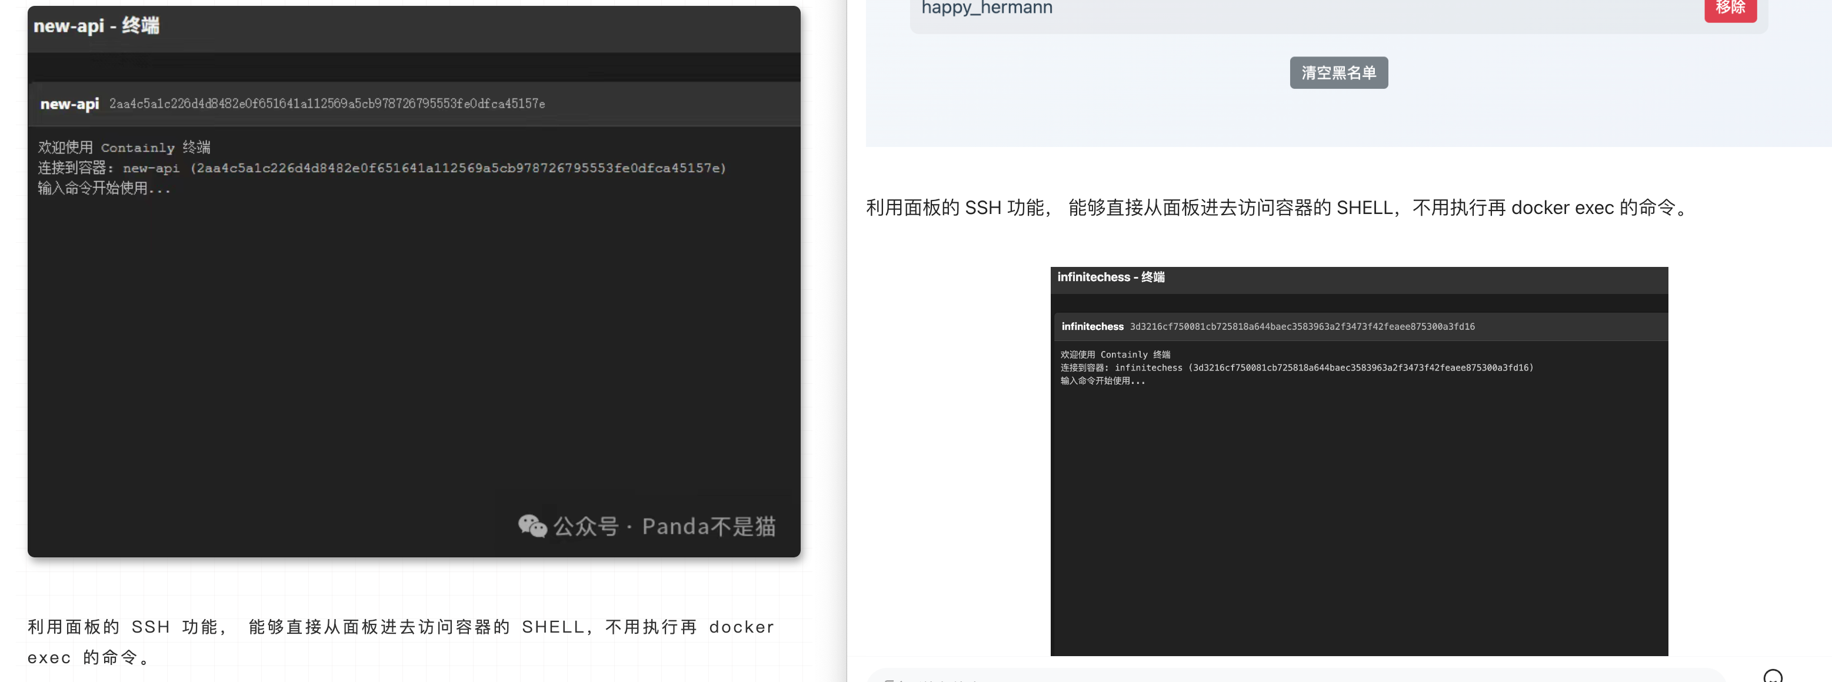Click the "new-api - 终端" window title

pyautogui.click(x=96, y=26)
